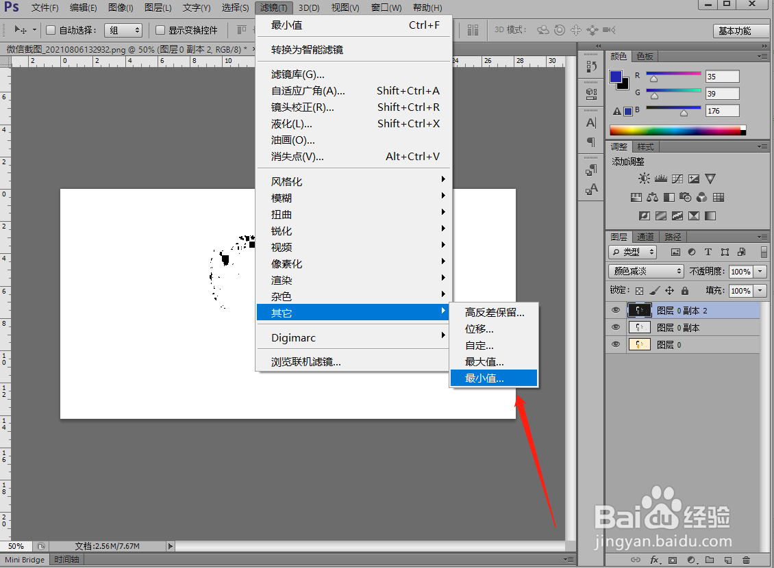The height and width of the screenshot is (568, 774).
Task: Open the 组 auto-select dropdown
Action: tap(123, 30)
